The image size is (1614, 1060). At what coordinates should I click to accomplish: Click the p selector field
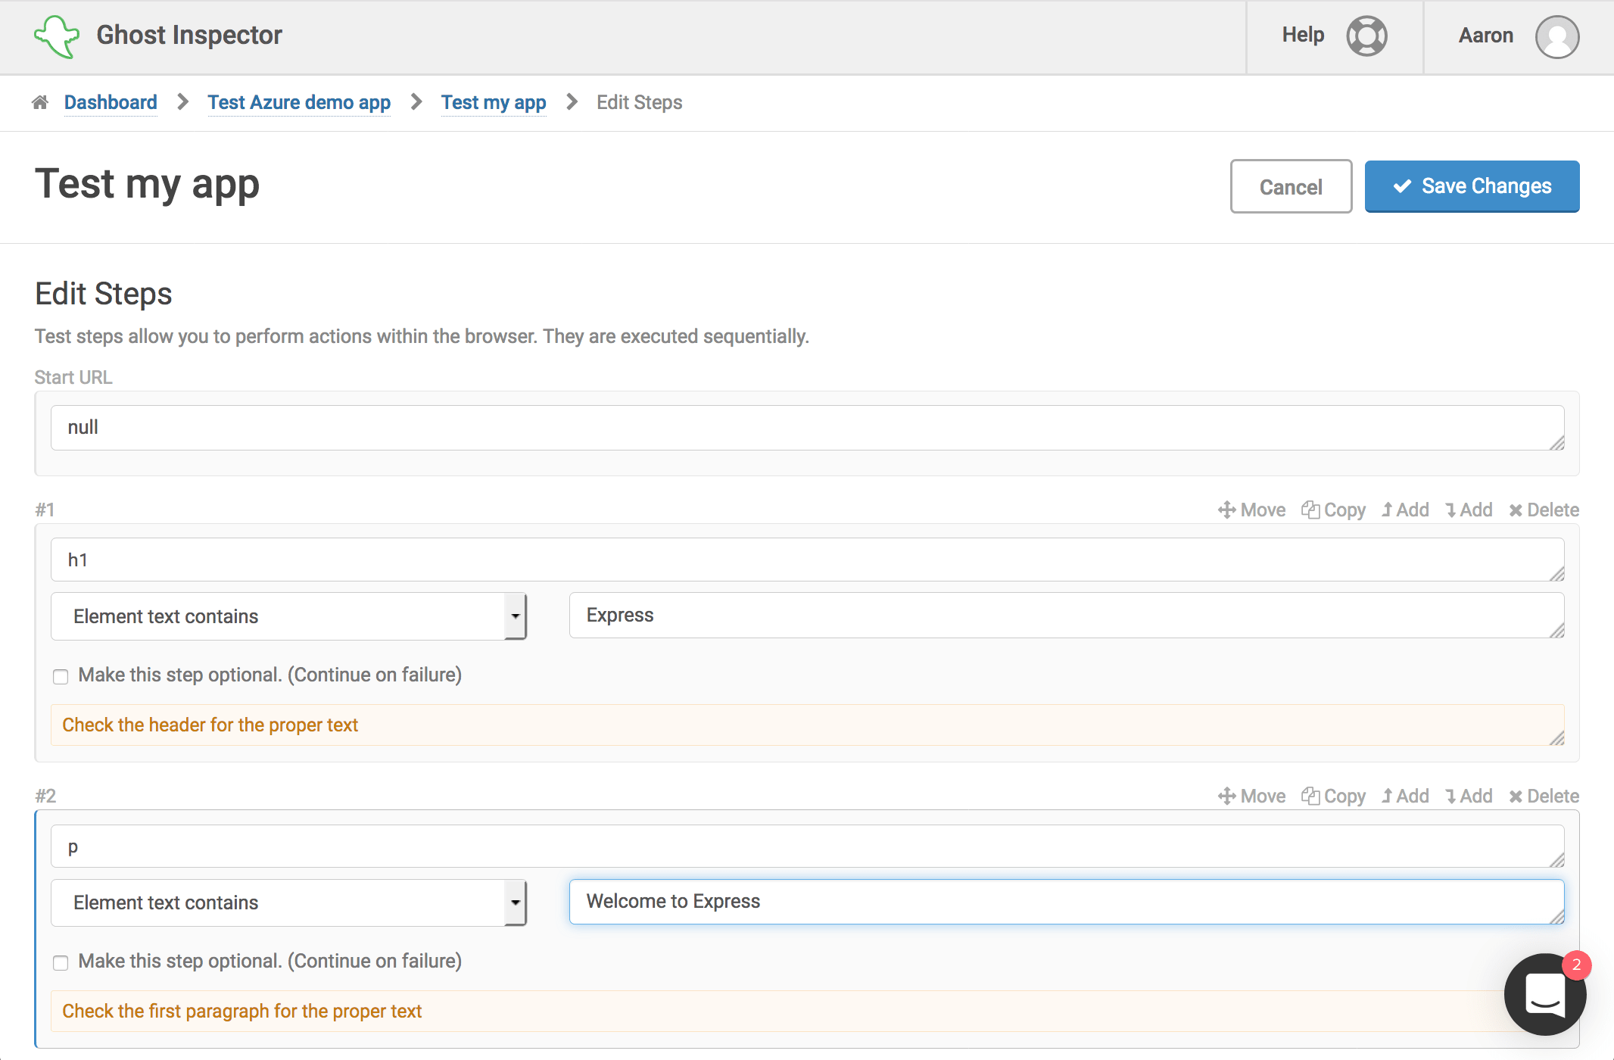click(808, 846)
